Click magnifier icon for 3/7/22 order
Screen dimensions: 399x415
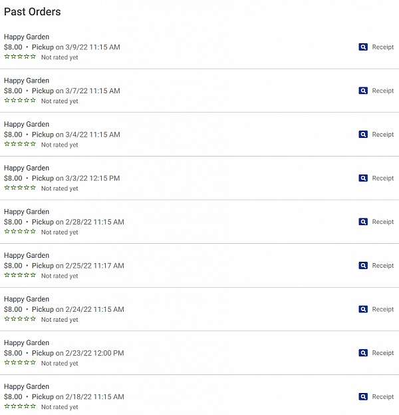point(363,91)
